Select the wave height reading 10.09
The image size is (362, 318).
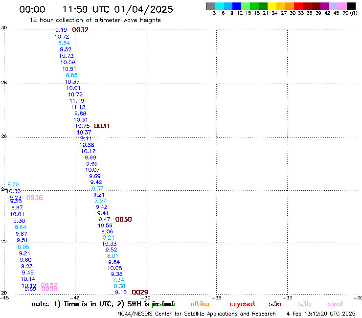point(68,62)
